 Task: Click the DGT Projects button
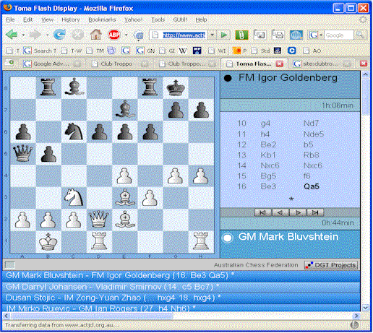coord(331,265)
